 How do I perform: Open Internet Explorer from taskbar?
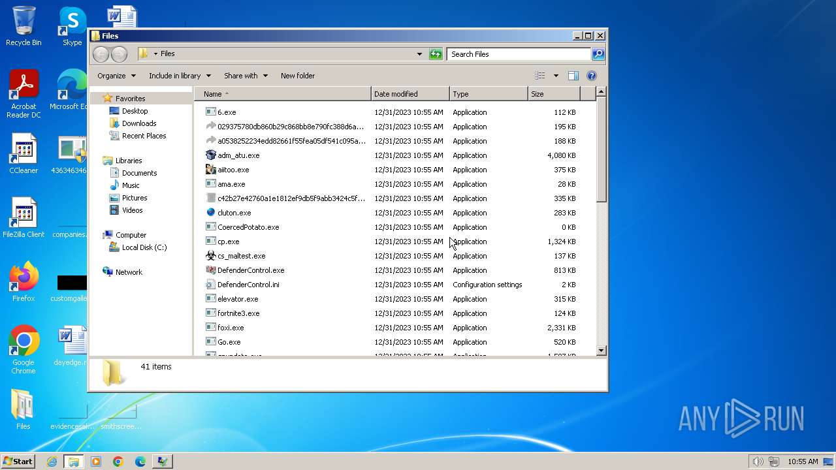point(52,462)
